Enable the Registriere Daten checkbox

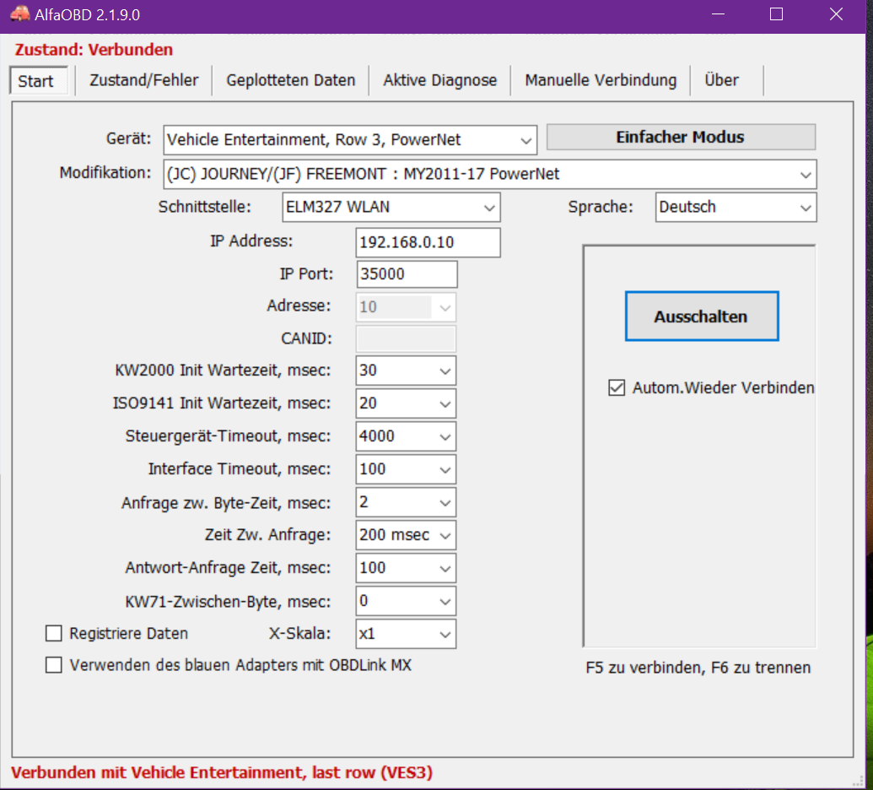(x=54, y=633)
